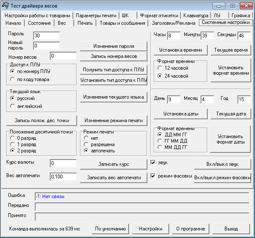
Task: Pick 0 разряд decimal point position
Action: [13, 138]
